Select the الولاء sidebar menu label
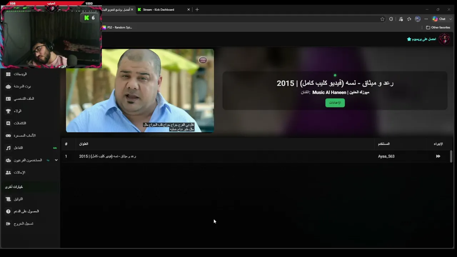The height and width of the screenshot is (257, 457). (x=17, y=111)
